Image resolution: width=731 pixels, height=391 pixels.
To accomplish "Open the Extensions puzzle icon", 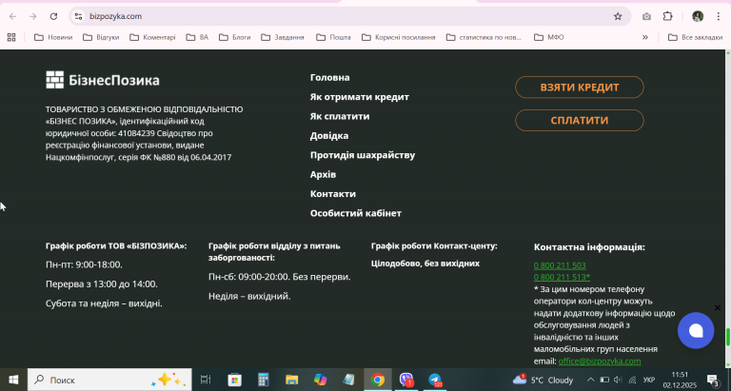I will point(667,16).
